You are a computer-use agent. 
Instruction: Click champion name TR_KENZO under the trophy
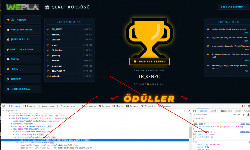(x=149, y=77)
